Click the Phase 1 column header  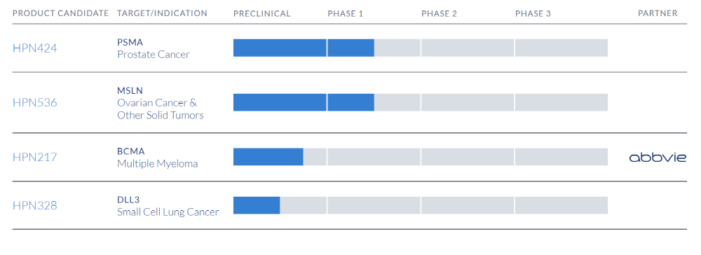pyautogui.click(x=345, y=13)
